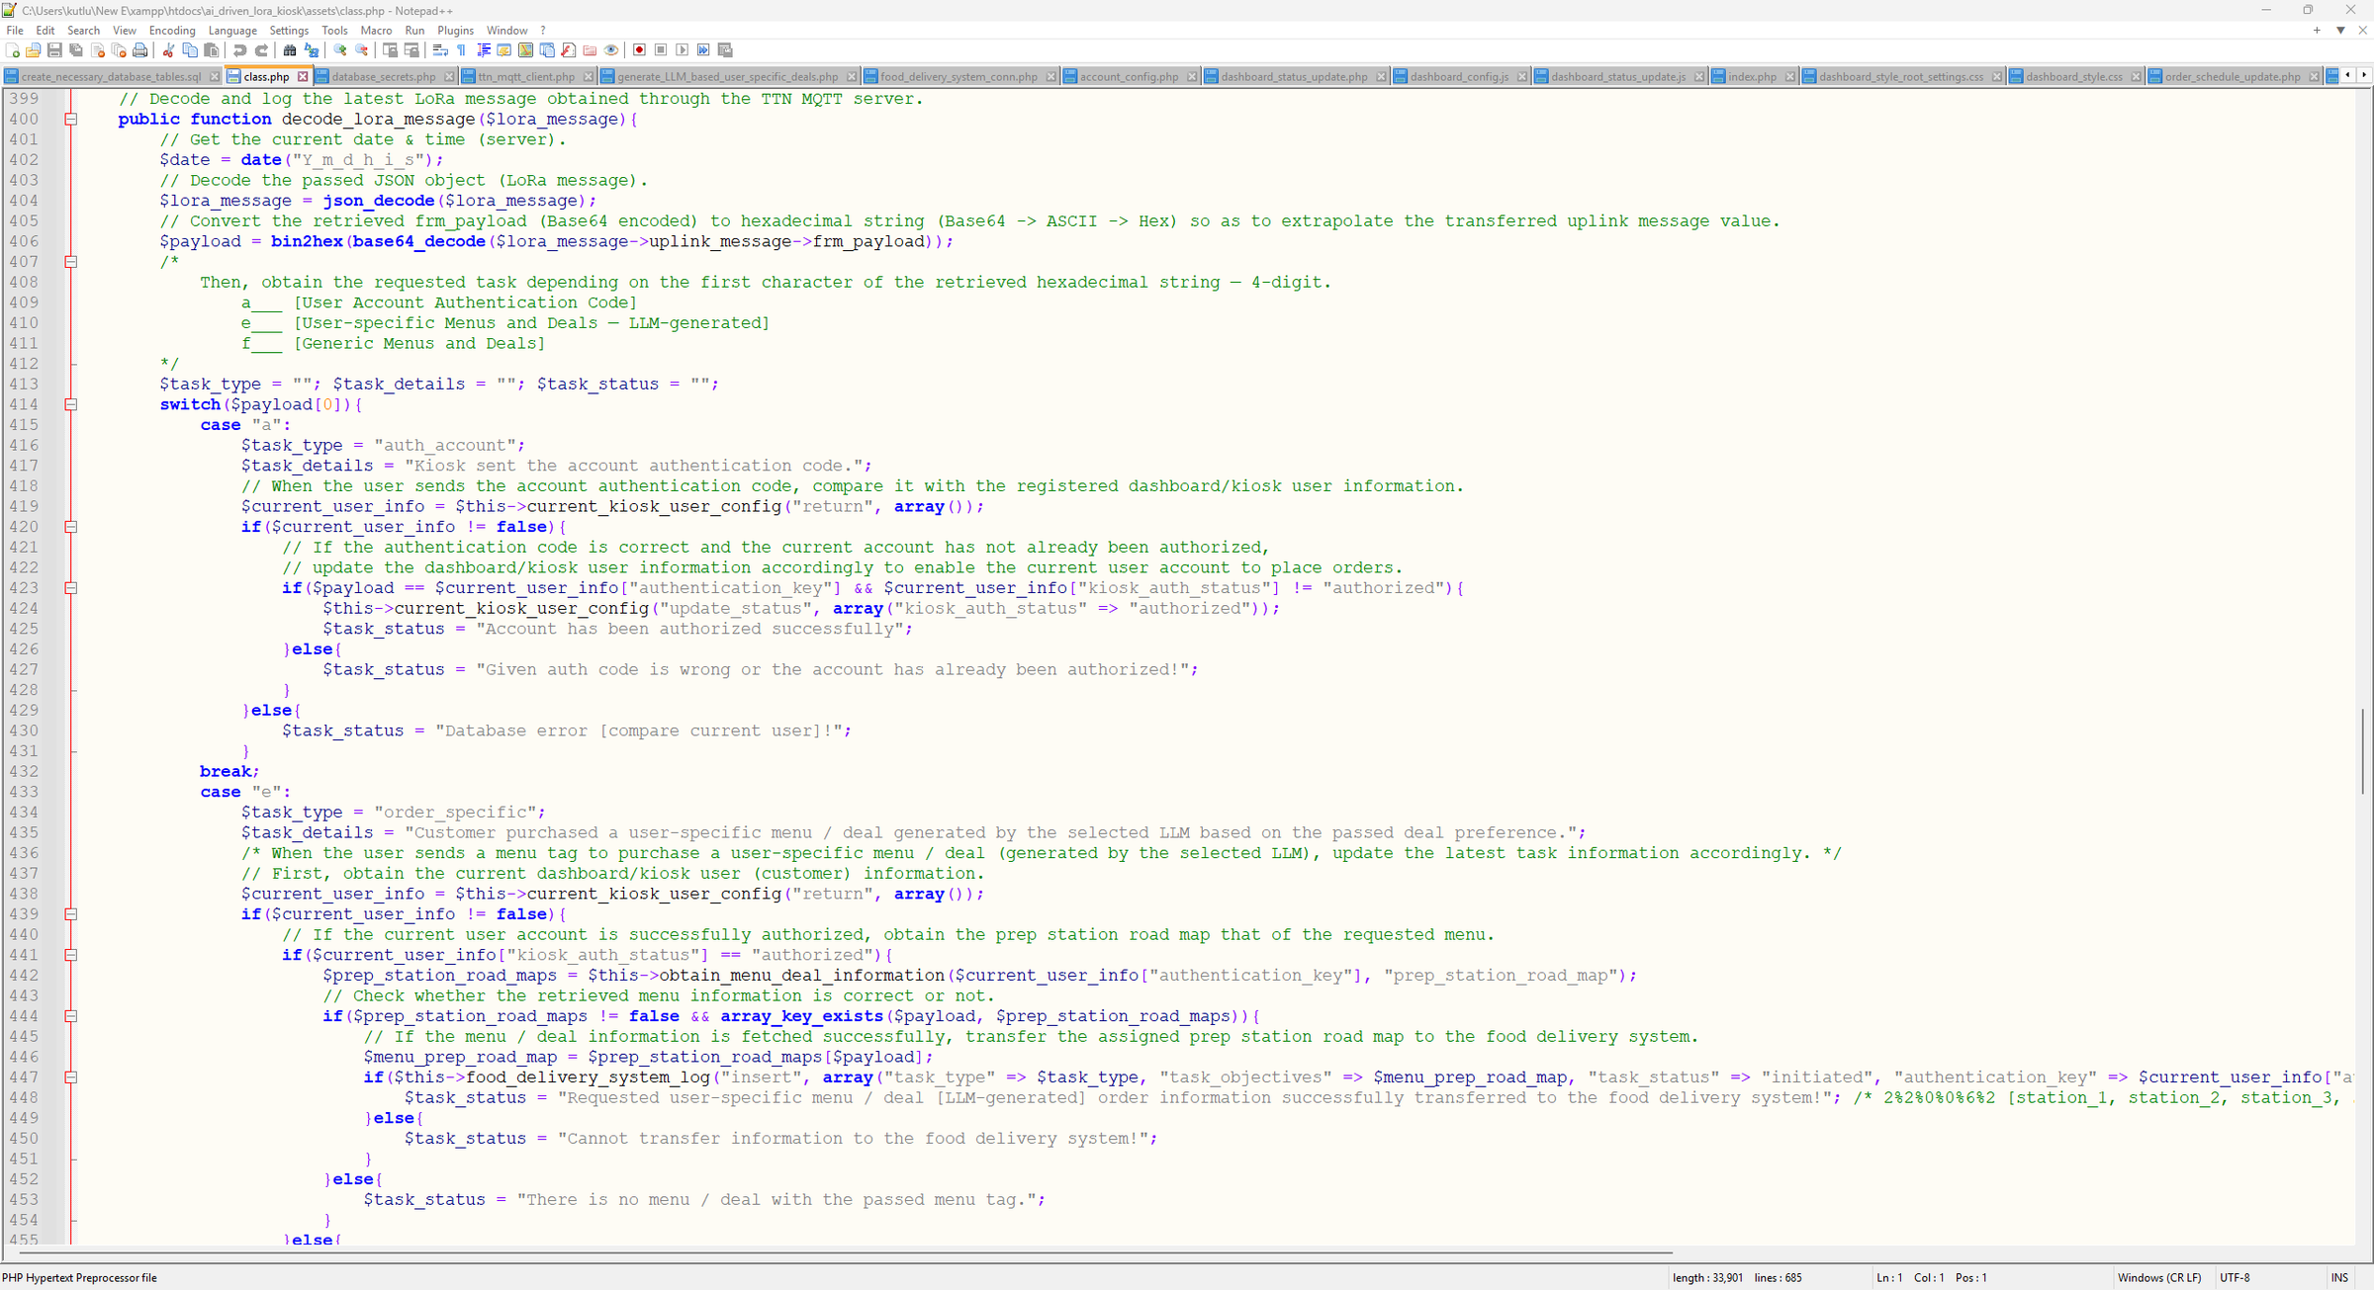Click UTF-8 encoding in status bar
Image resolution: width=2374 pixels, height=1290 pixels.
(x=2235, y=1278)
